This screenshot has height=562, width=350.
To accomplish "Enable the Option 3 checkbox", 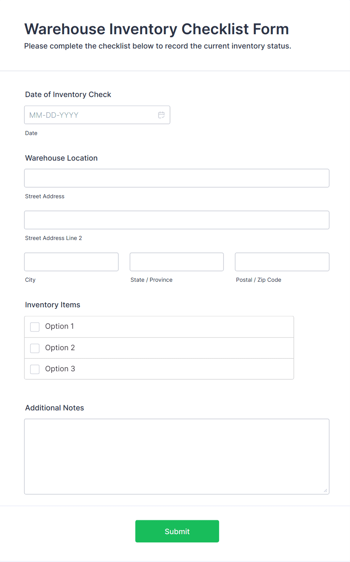I will click(x=35, y=369).
